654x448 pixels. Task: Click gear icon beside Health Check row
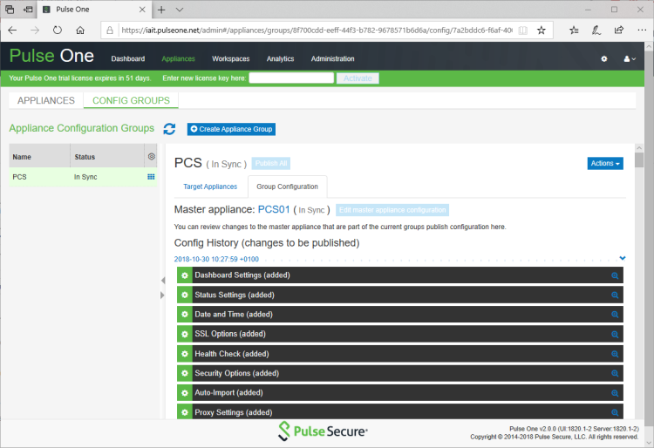tap(184, 354)
